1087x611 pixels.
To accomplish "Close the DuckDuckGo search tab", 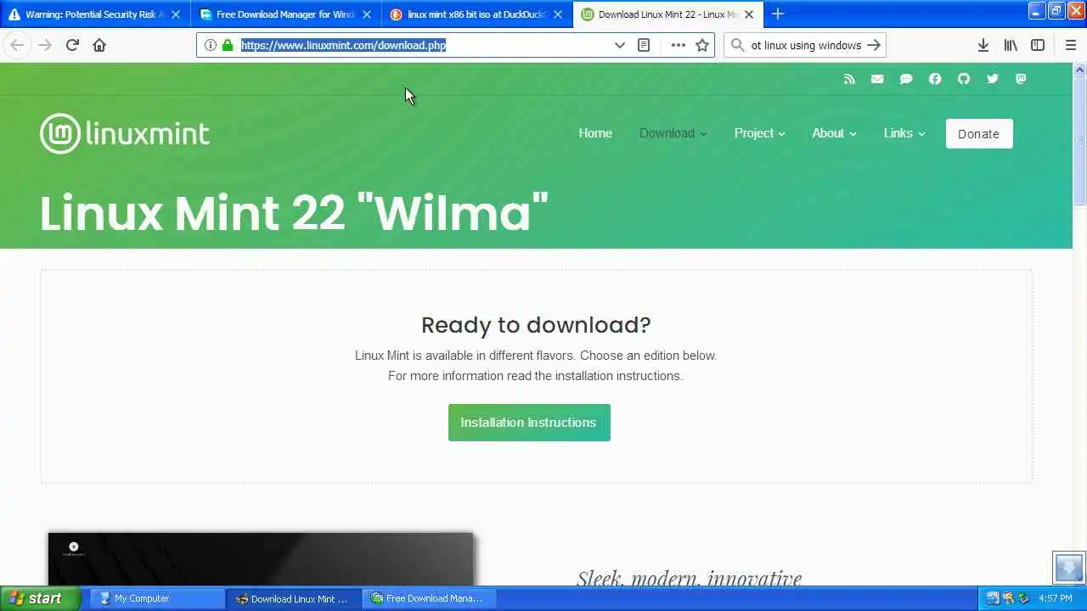I will click(558, 14).
